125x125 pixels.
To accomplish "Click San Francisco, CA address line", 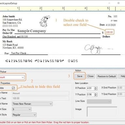I will [x=12, y=23].
